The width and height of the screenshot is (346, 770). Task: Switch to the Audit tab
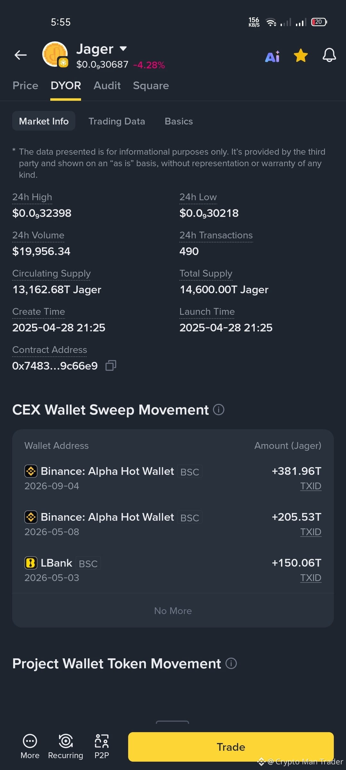[107, 86]
